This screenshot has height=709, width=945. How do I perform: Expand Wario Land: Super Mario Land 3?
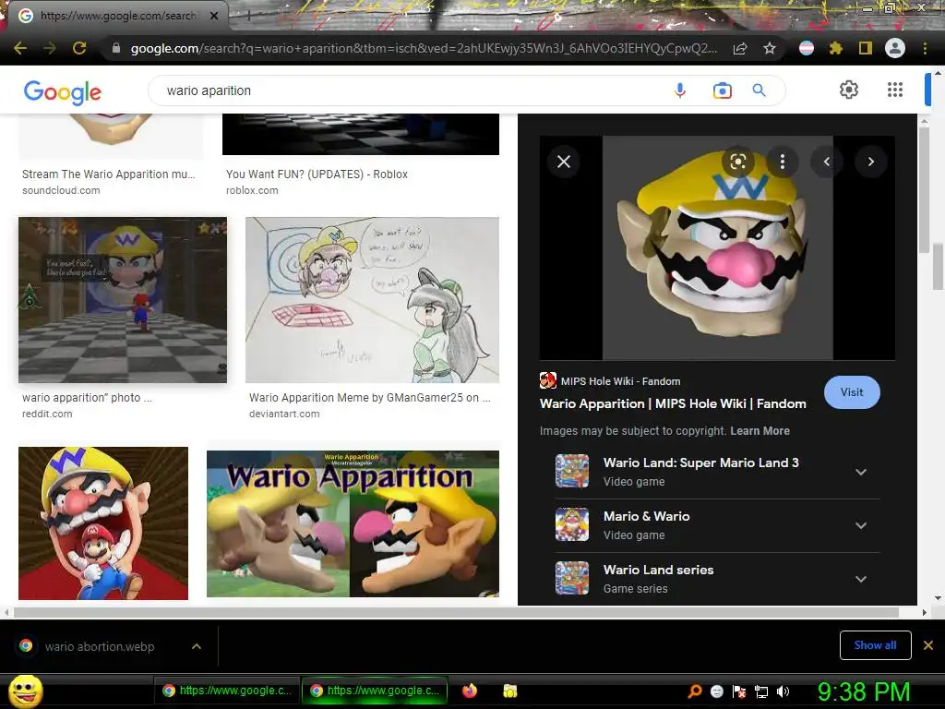(x=861, y=472)
